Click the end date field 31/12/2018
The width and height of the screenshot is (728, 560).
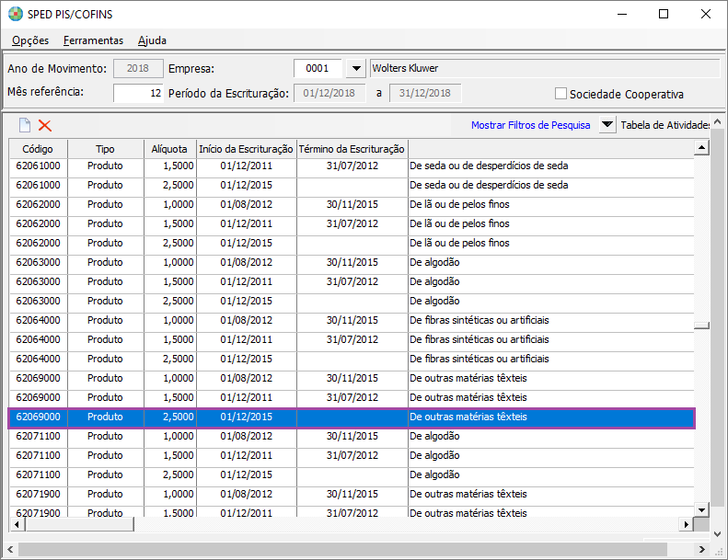425,93
